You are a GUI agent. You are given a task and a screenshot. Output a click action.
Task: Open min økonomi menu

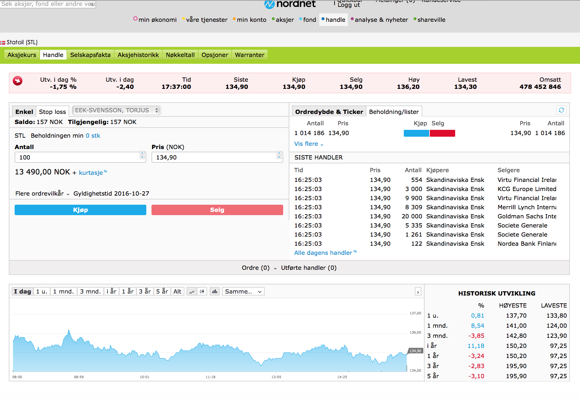click(155, 20)
